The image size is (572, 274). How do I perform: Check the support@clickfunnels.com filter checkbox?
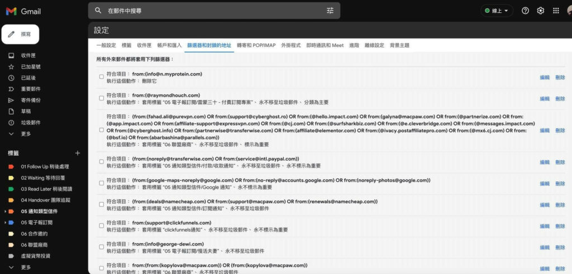click(102, 226)
